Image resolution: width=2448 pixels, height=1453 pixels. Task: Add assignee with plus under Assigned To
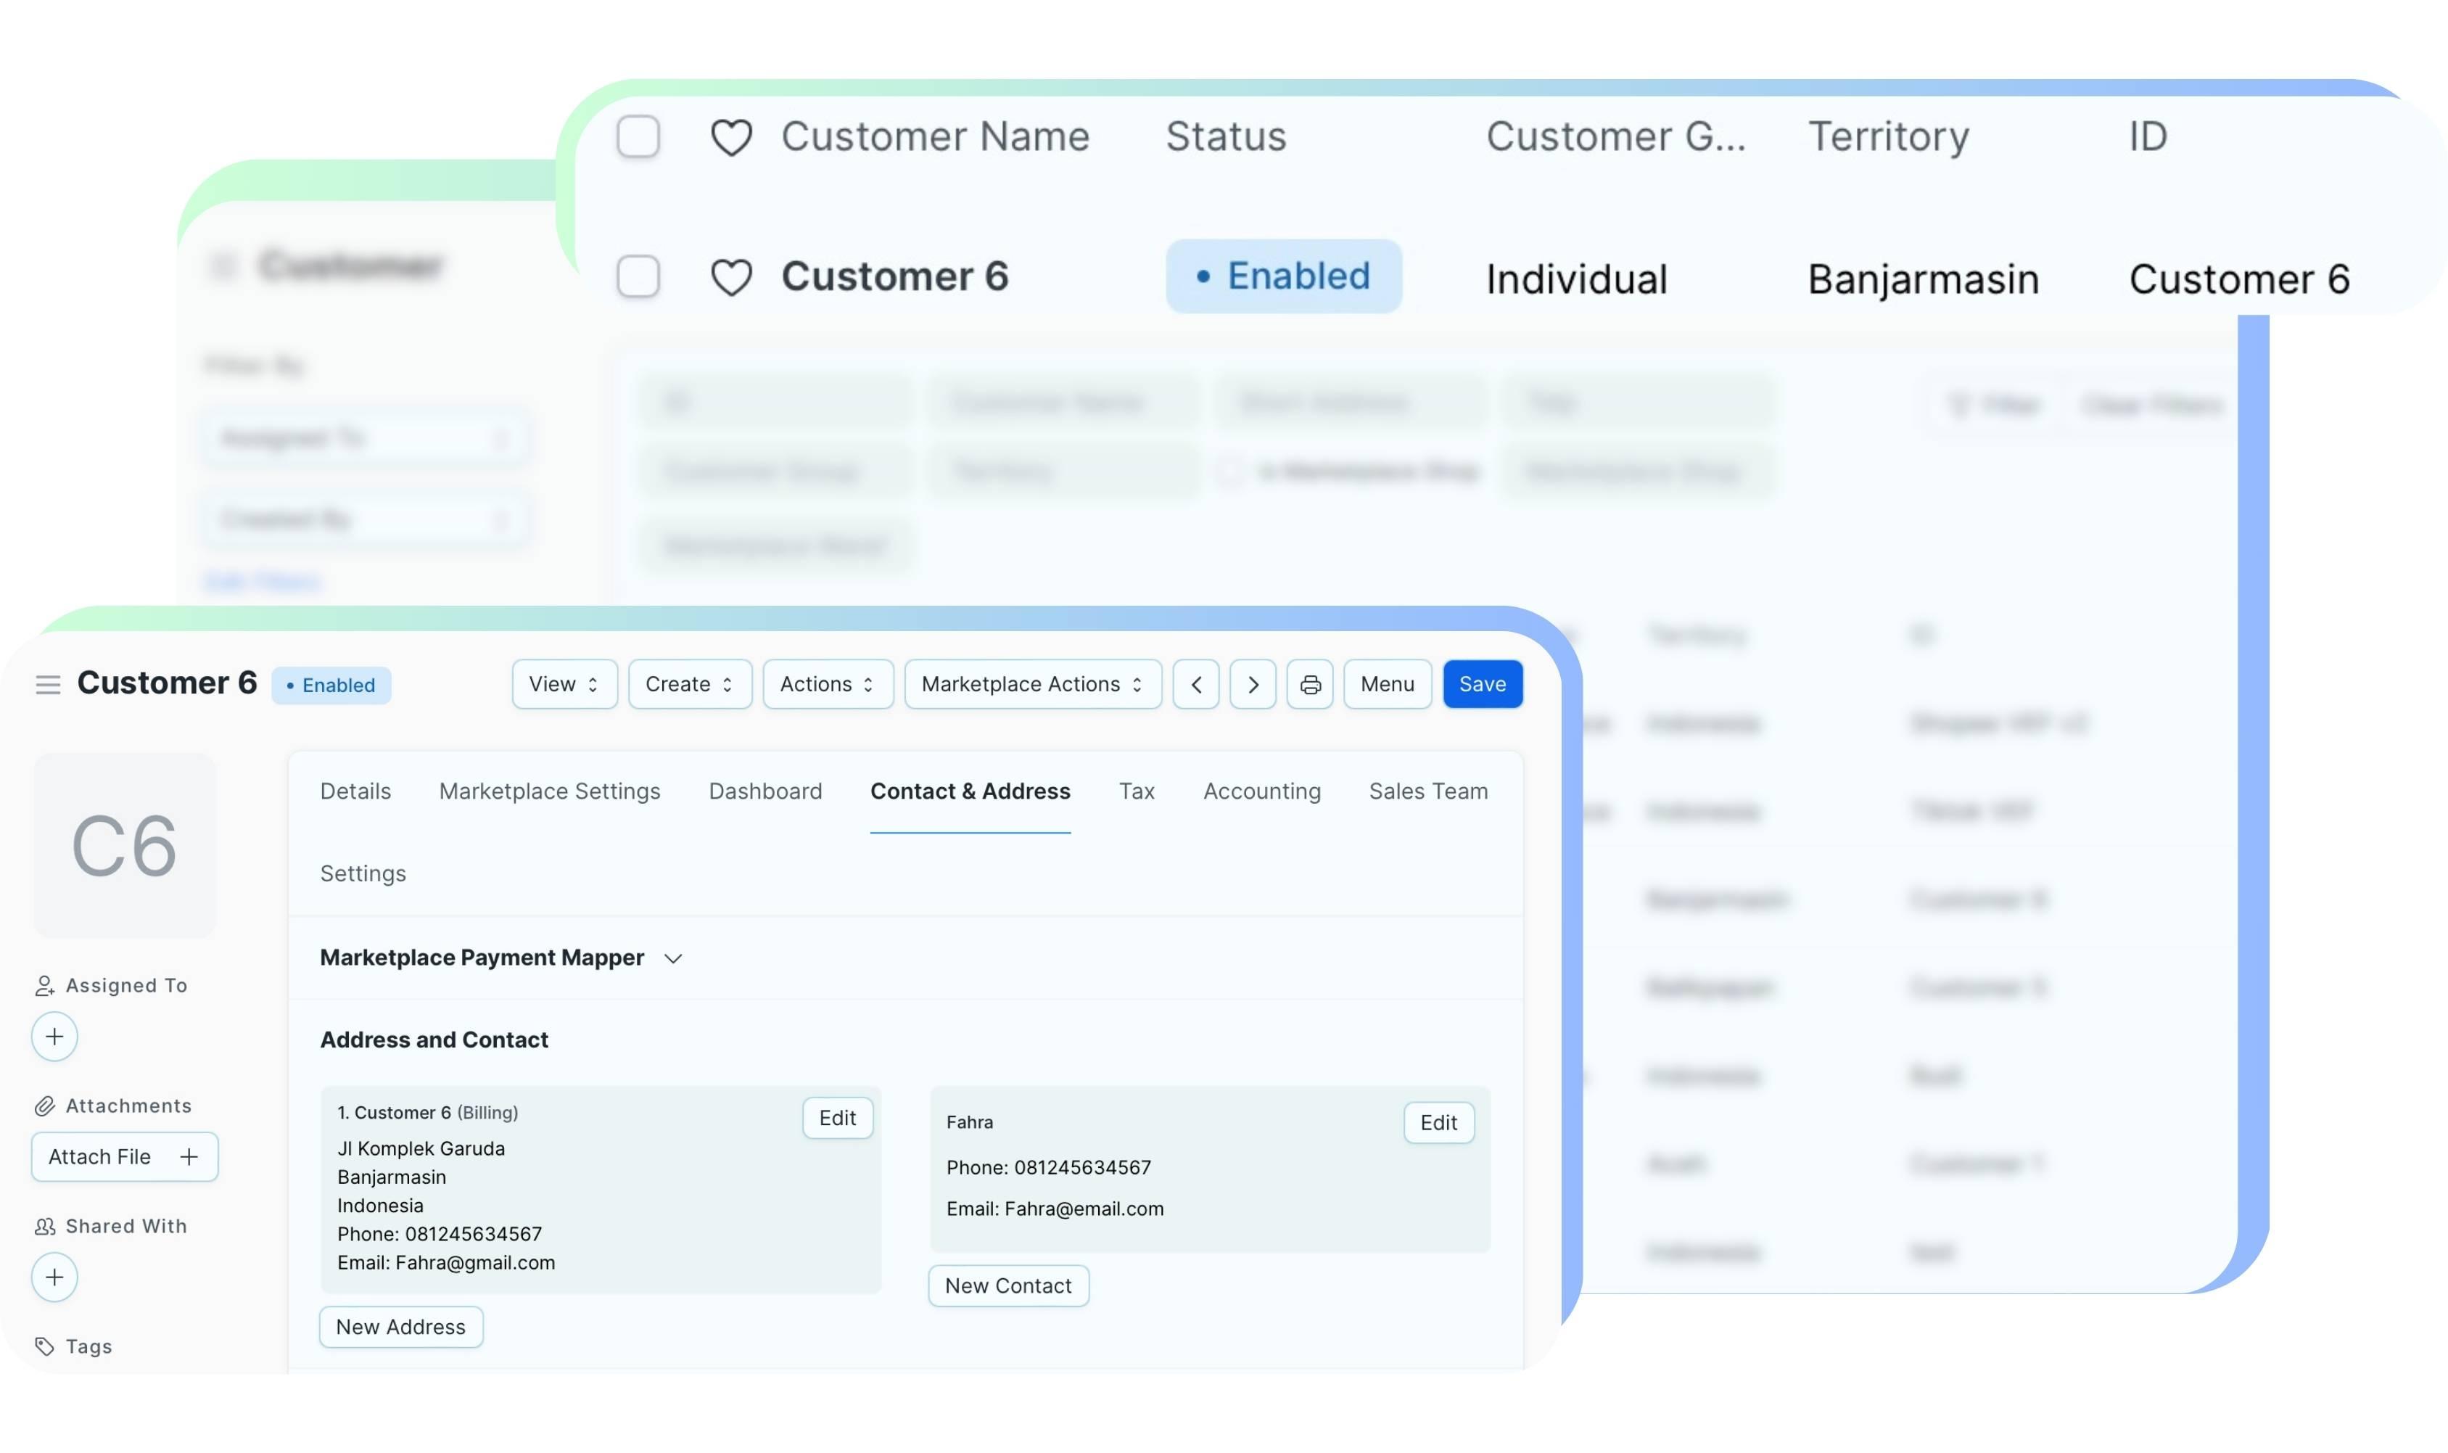click(55, 1036)
